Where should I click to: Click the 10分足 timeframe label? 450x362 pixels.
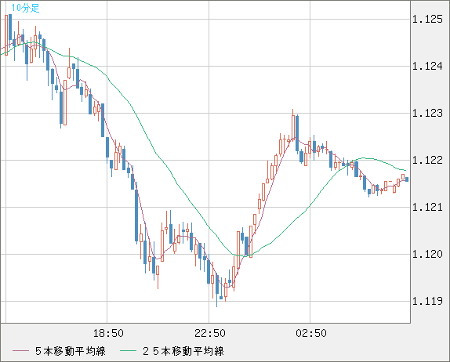click(x=25, y=8)
